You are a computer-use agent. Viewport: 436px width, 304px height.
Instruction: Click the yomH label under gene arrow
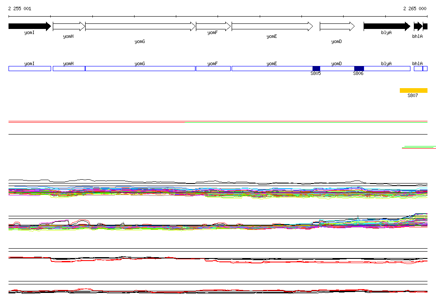[x=69, y=37]
